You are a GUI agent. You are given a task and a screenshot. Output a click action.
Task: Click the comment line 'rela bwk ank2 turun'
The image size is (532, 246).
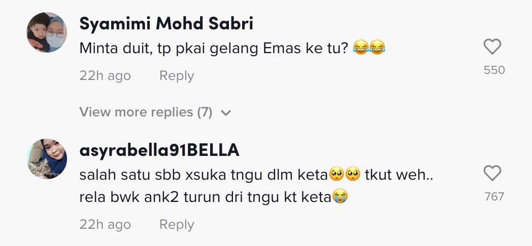click(203, 197)
